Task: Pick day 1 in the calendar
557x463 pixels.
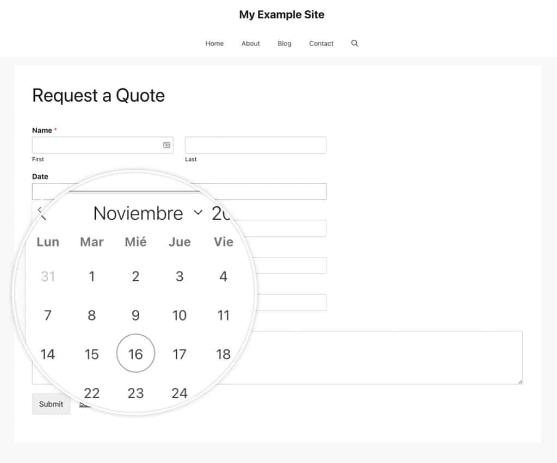Action: click(x=92, y=276)
